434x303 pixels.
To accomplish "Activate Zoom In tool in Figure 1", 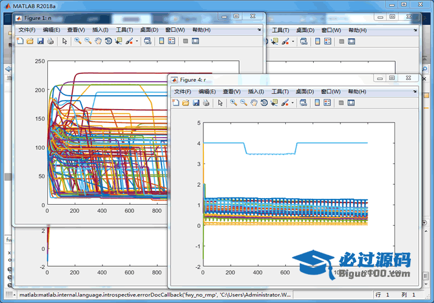I will (x=78, y=41).
